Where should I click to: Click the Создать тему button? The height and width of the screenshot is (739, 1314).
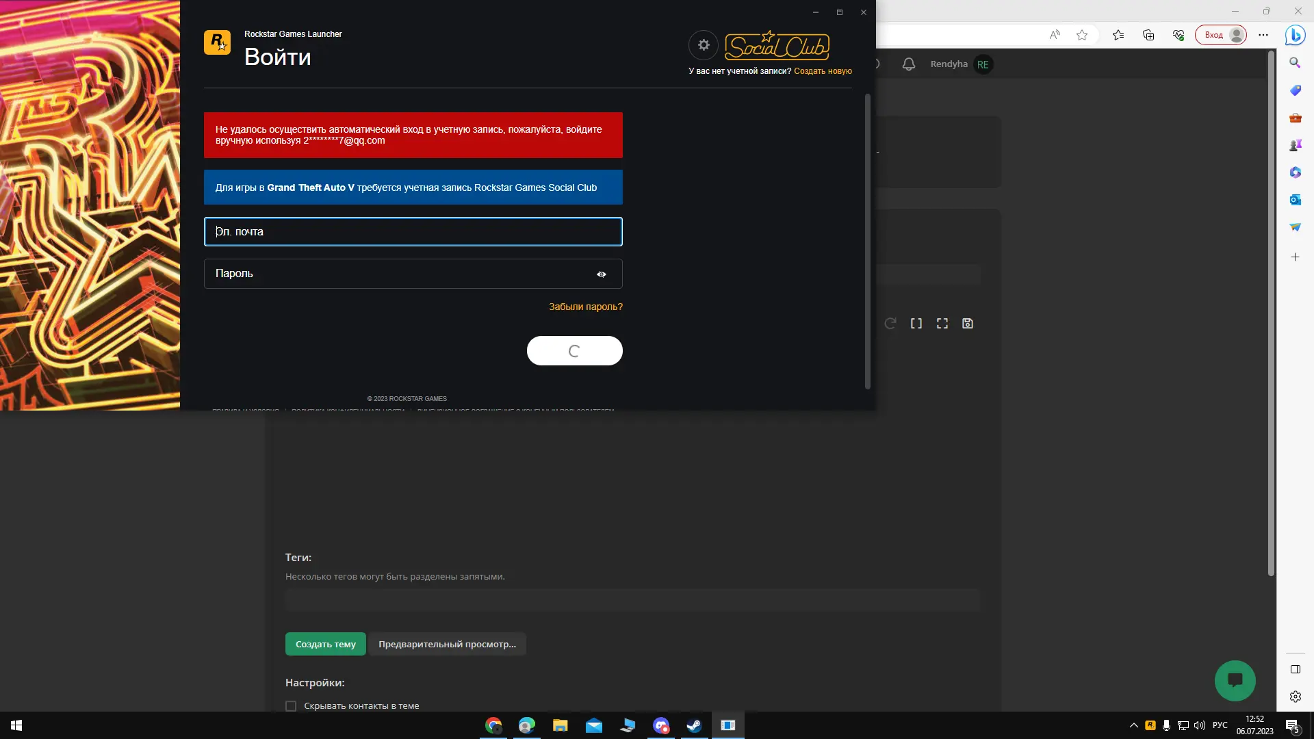point(326,644)
